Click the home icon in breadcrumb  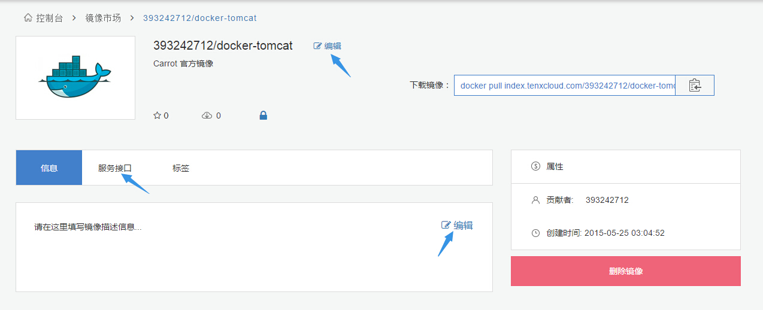28,18
